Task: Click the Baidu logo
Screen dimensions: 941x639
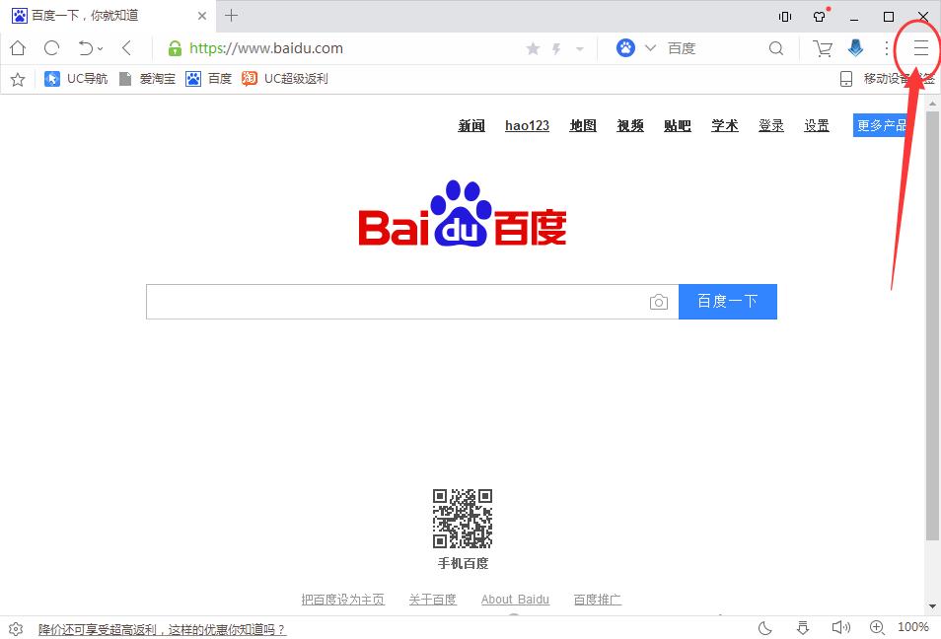Action: [x=462, y=214]
